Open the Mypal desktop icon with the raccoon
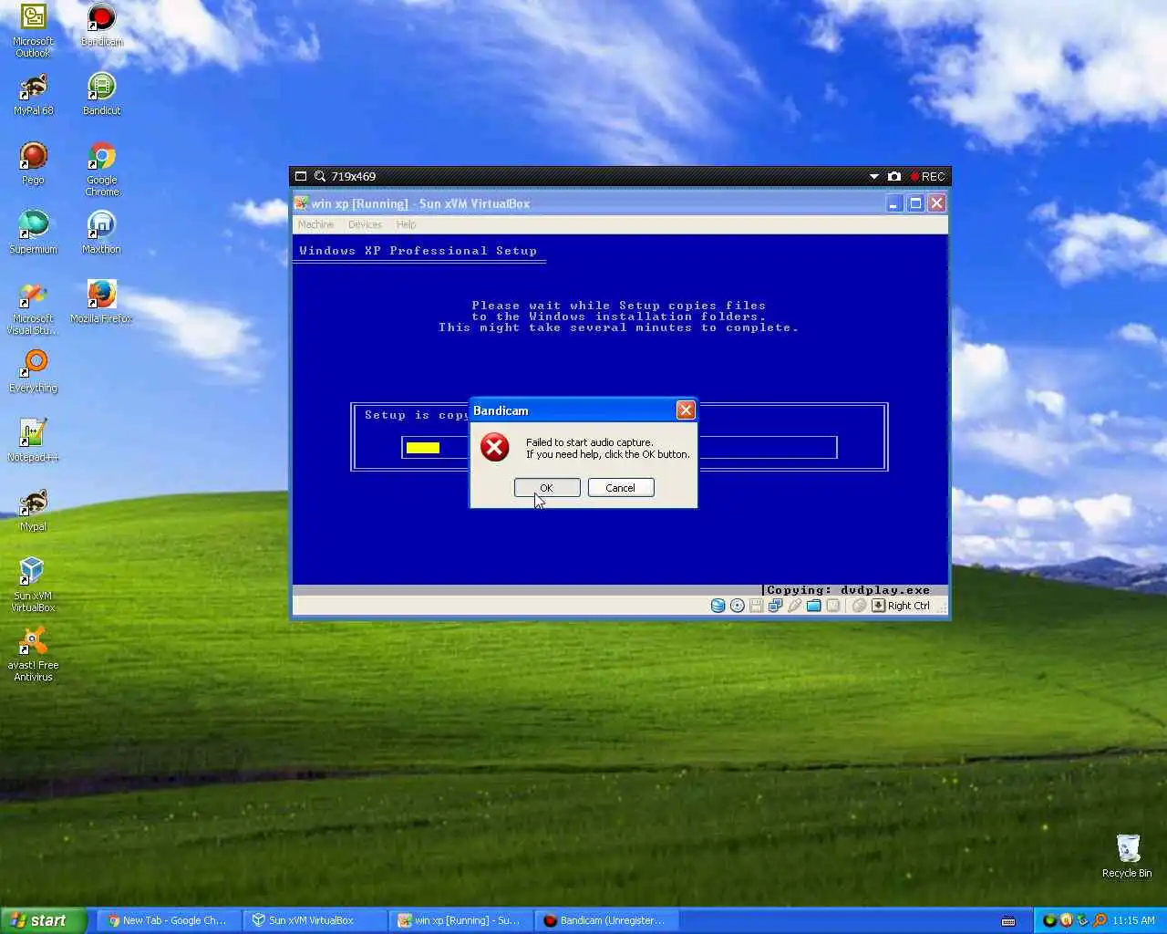The height and width of the screenshot is (934, 1167). pyautogui.click(x=34, y=511)
